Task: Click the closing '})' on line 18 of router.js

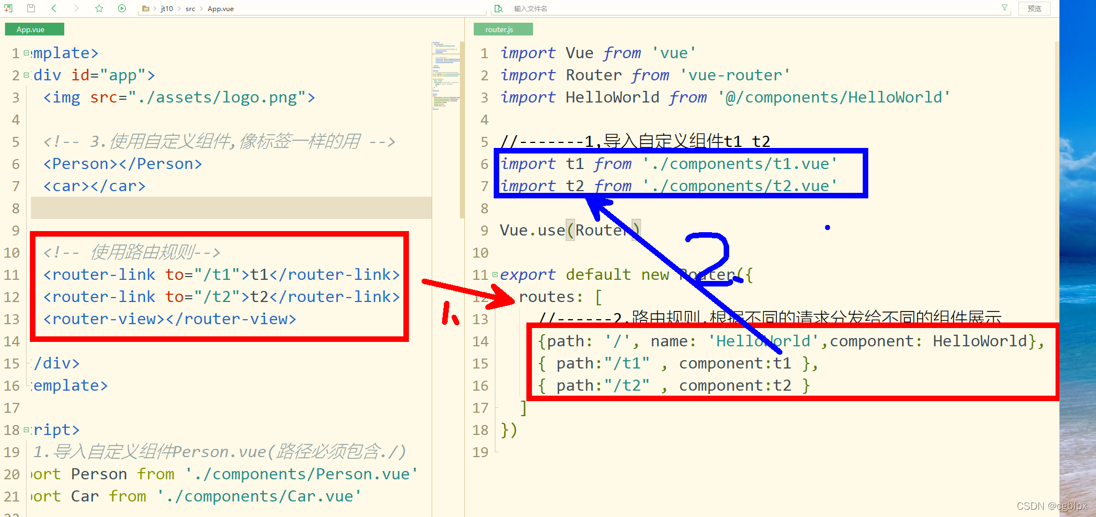Action: (509, 430)
